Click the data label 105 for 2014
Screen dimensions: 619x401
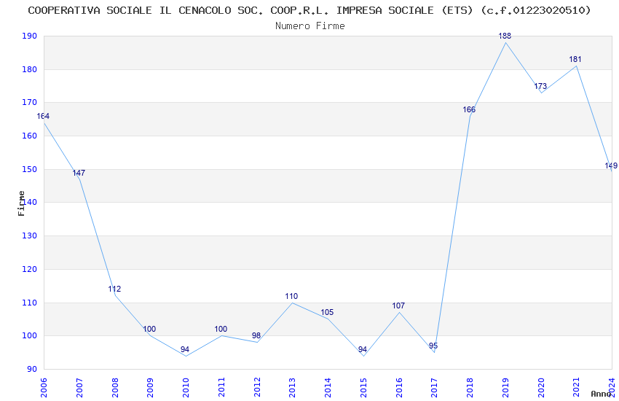(x=327, y=313)
